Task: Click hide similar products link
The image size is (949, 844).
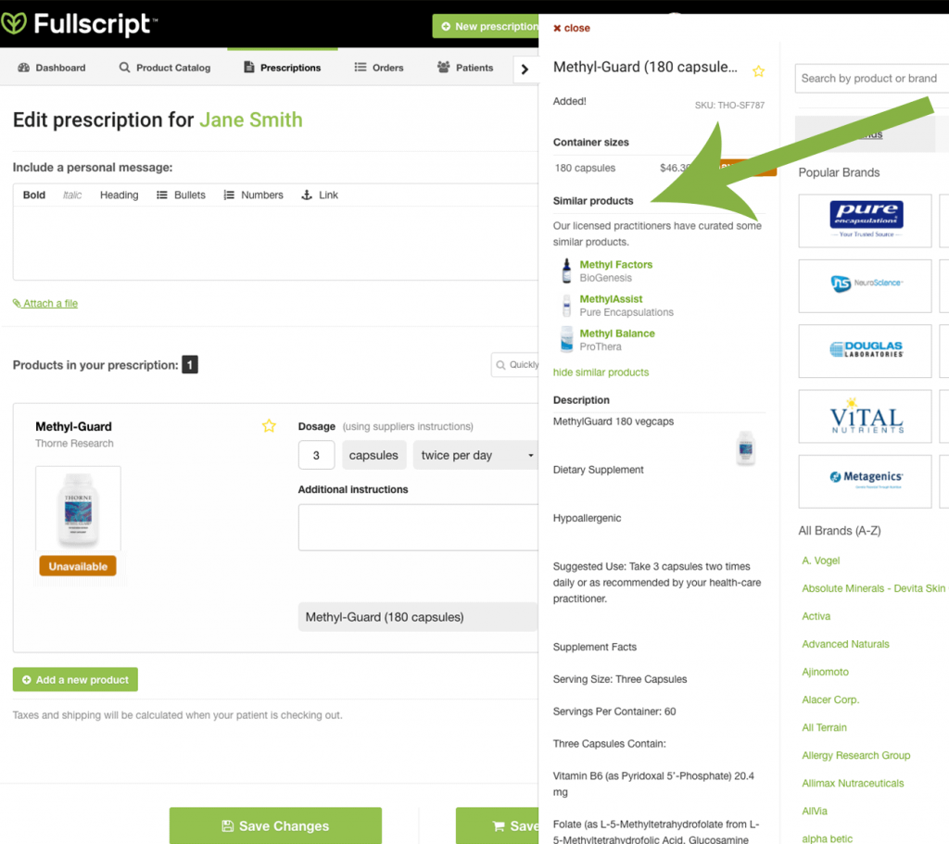Action: [x=601, y=372]
